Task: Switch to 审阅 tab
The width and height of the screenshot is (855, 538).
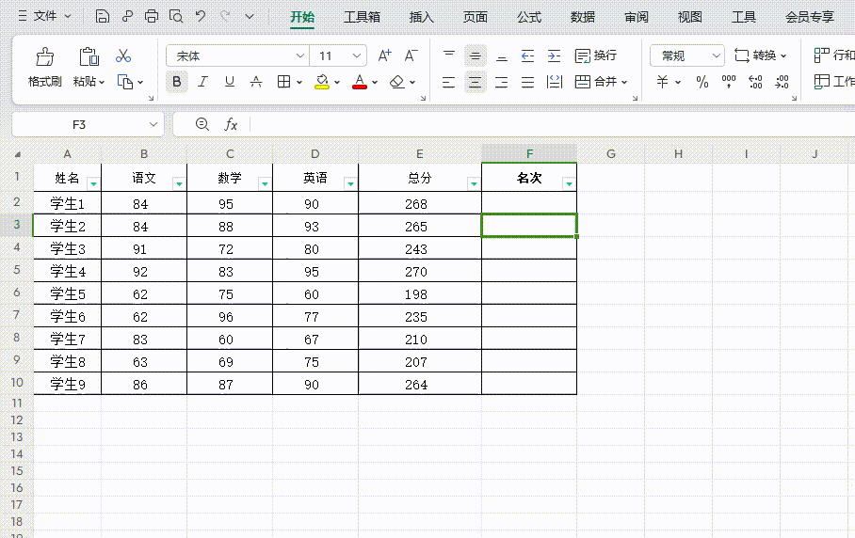Action: 637,17
